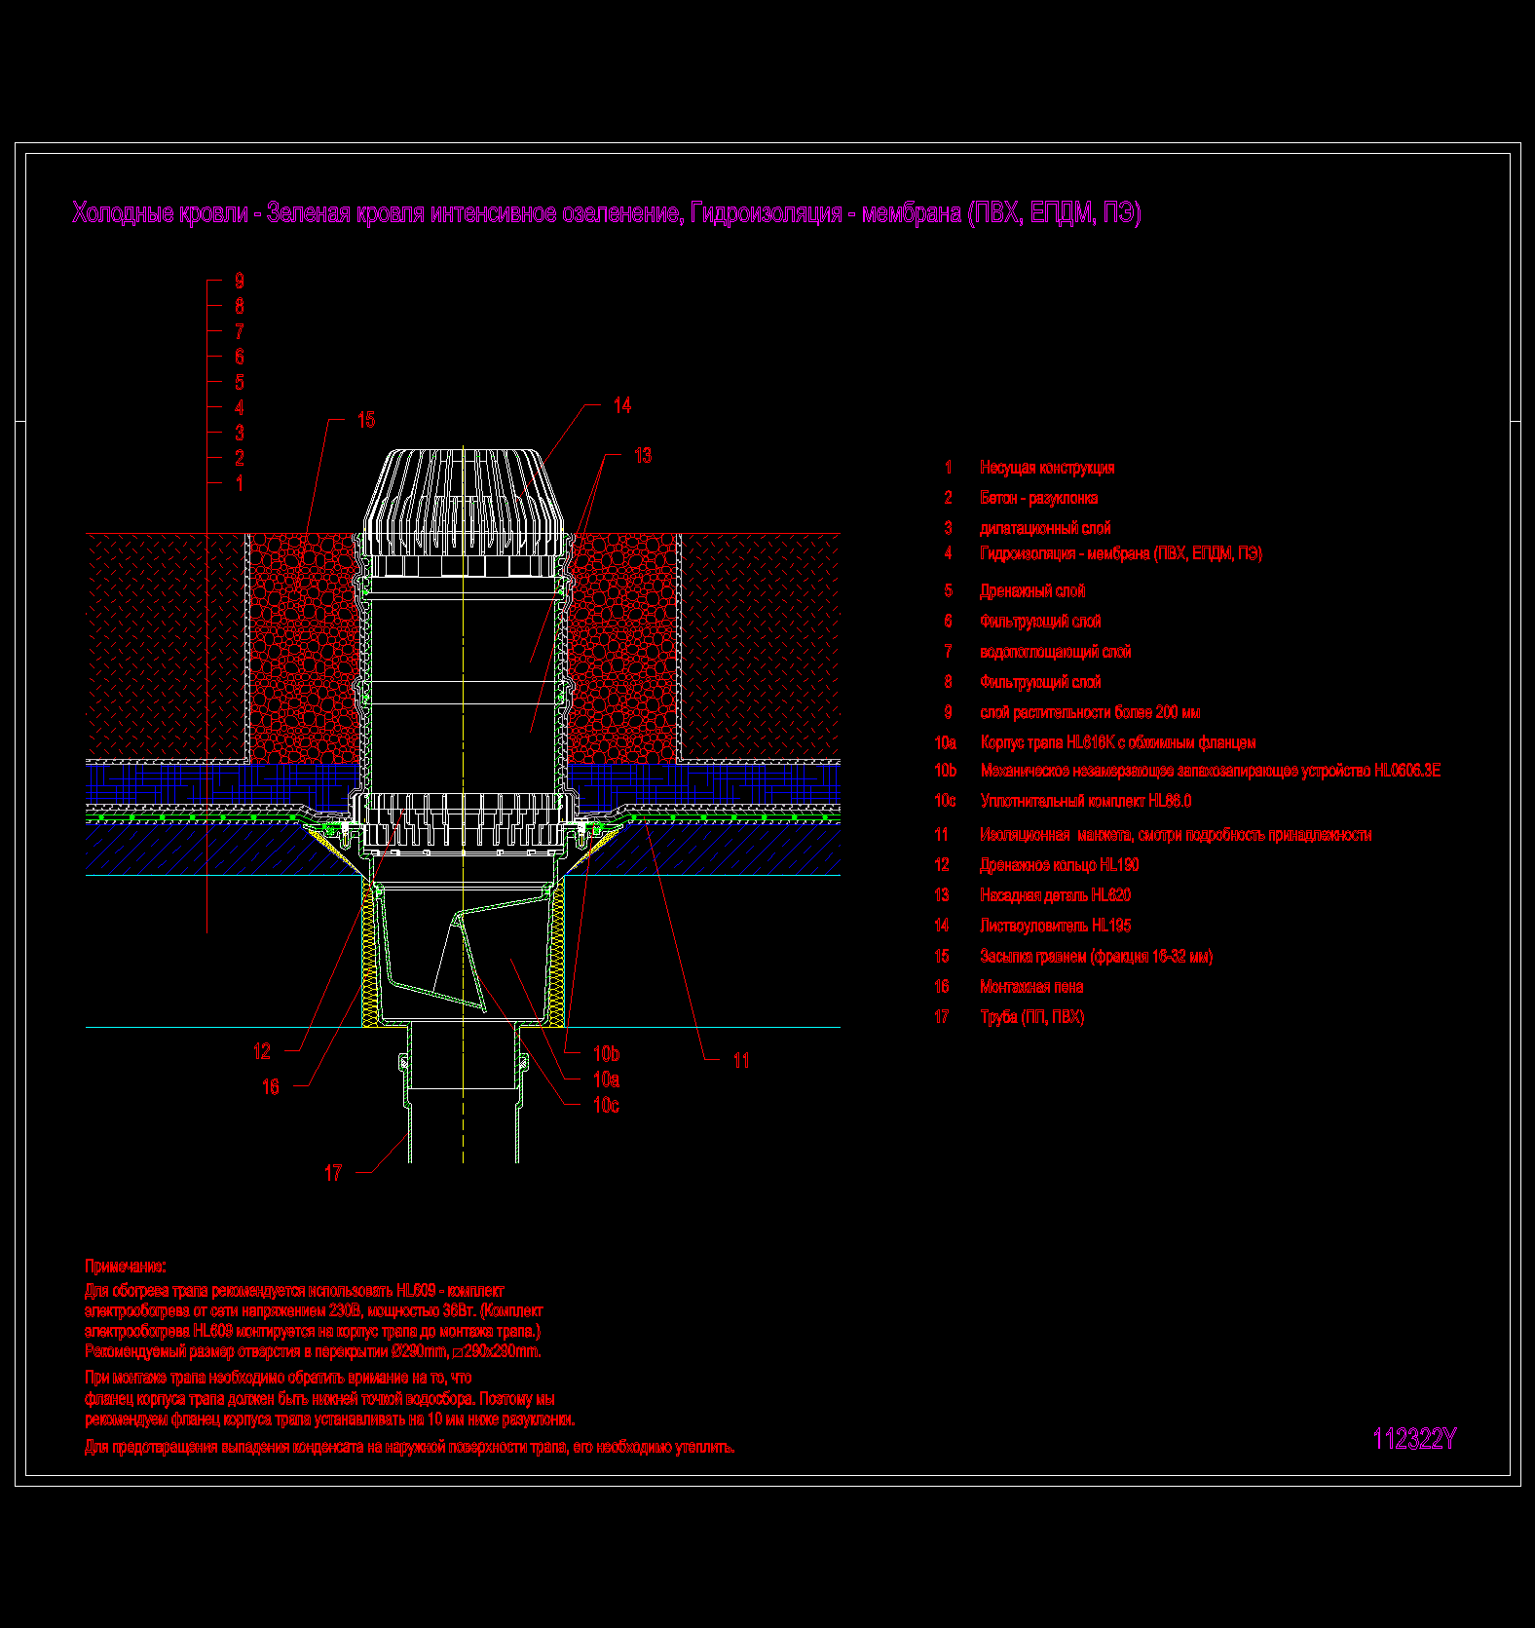Click callout number 17 beside the pipe

pos(333,1173)
